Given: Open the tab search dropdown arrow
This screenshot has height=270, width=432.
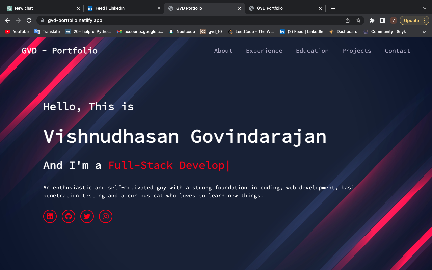Looking at the screenshot, I should tap(424, 8).
